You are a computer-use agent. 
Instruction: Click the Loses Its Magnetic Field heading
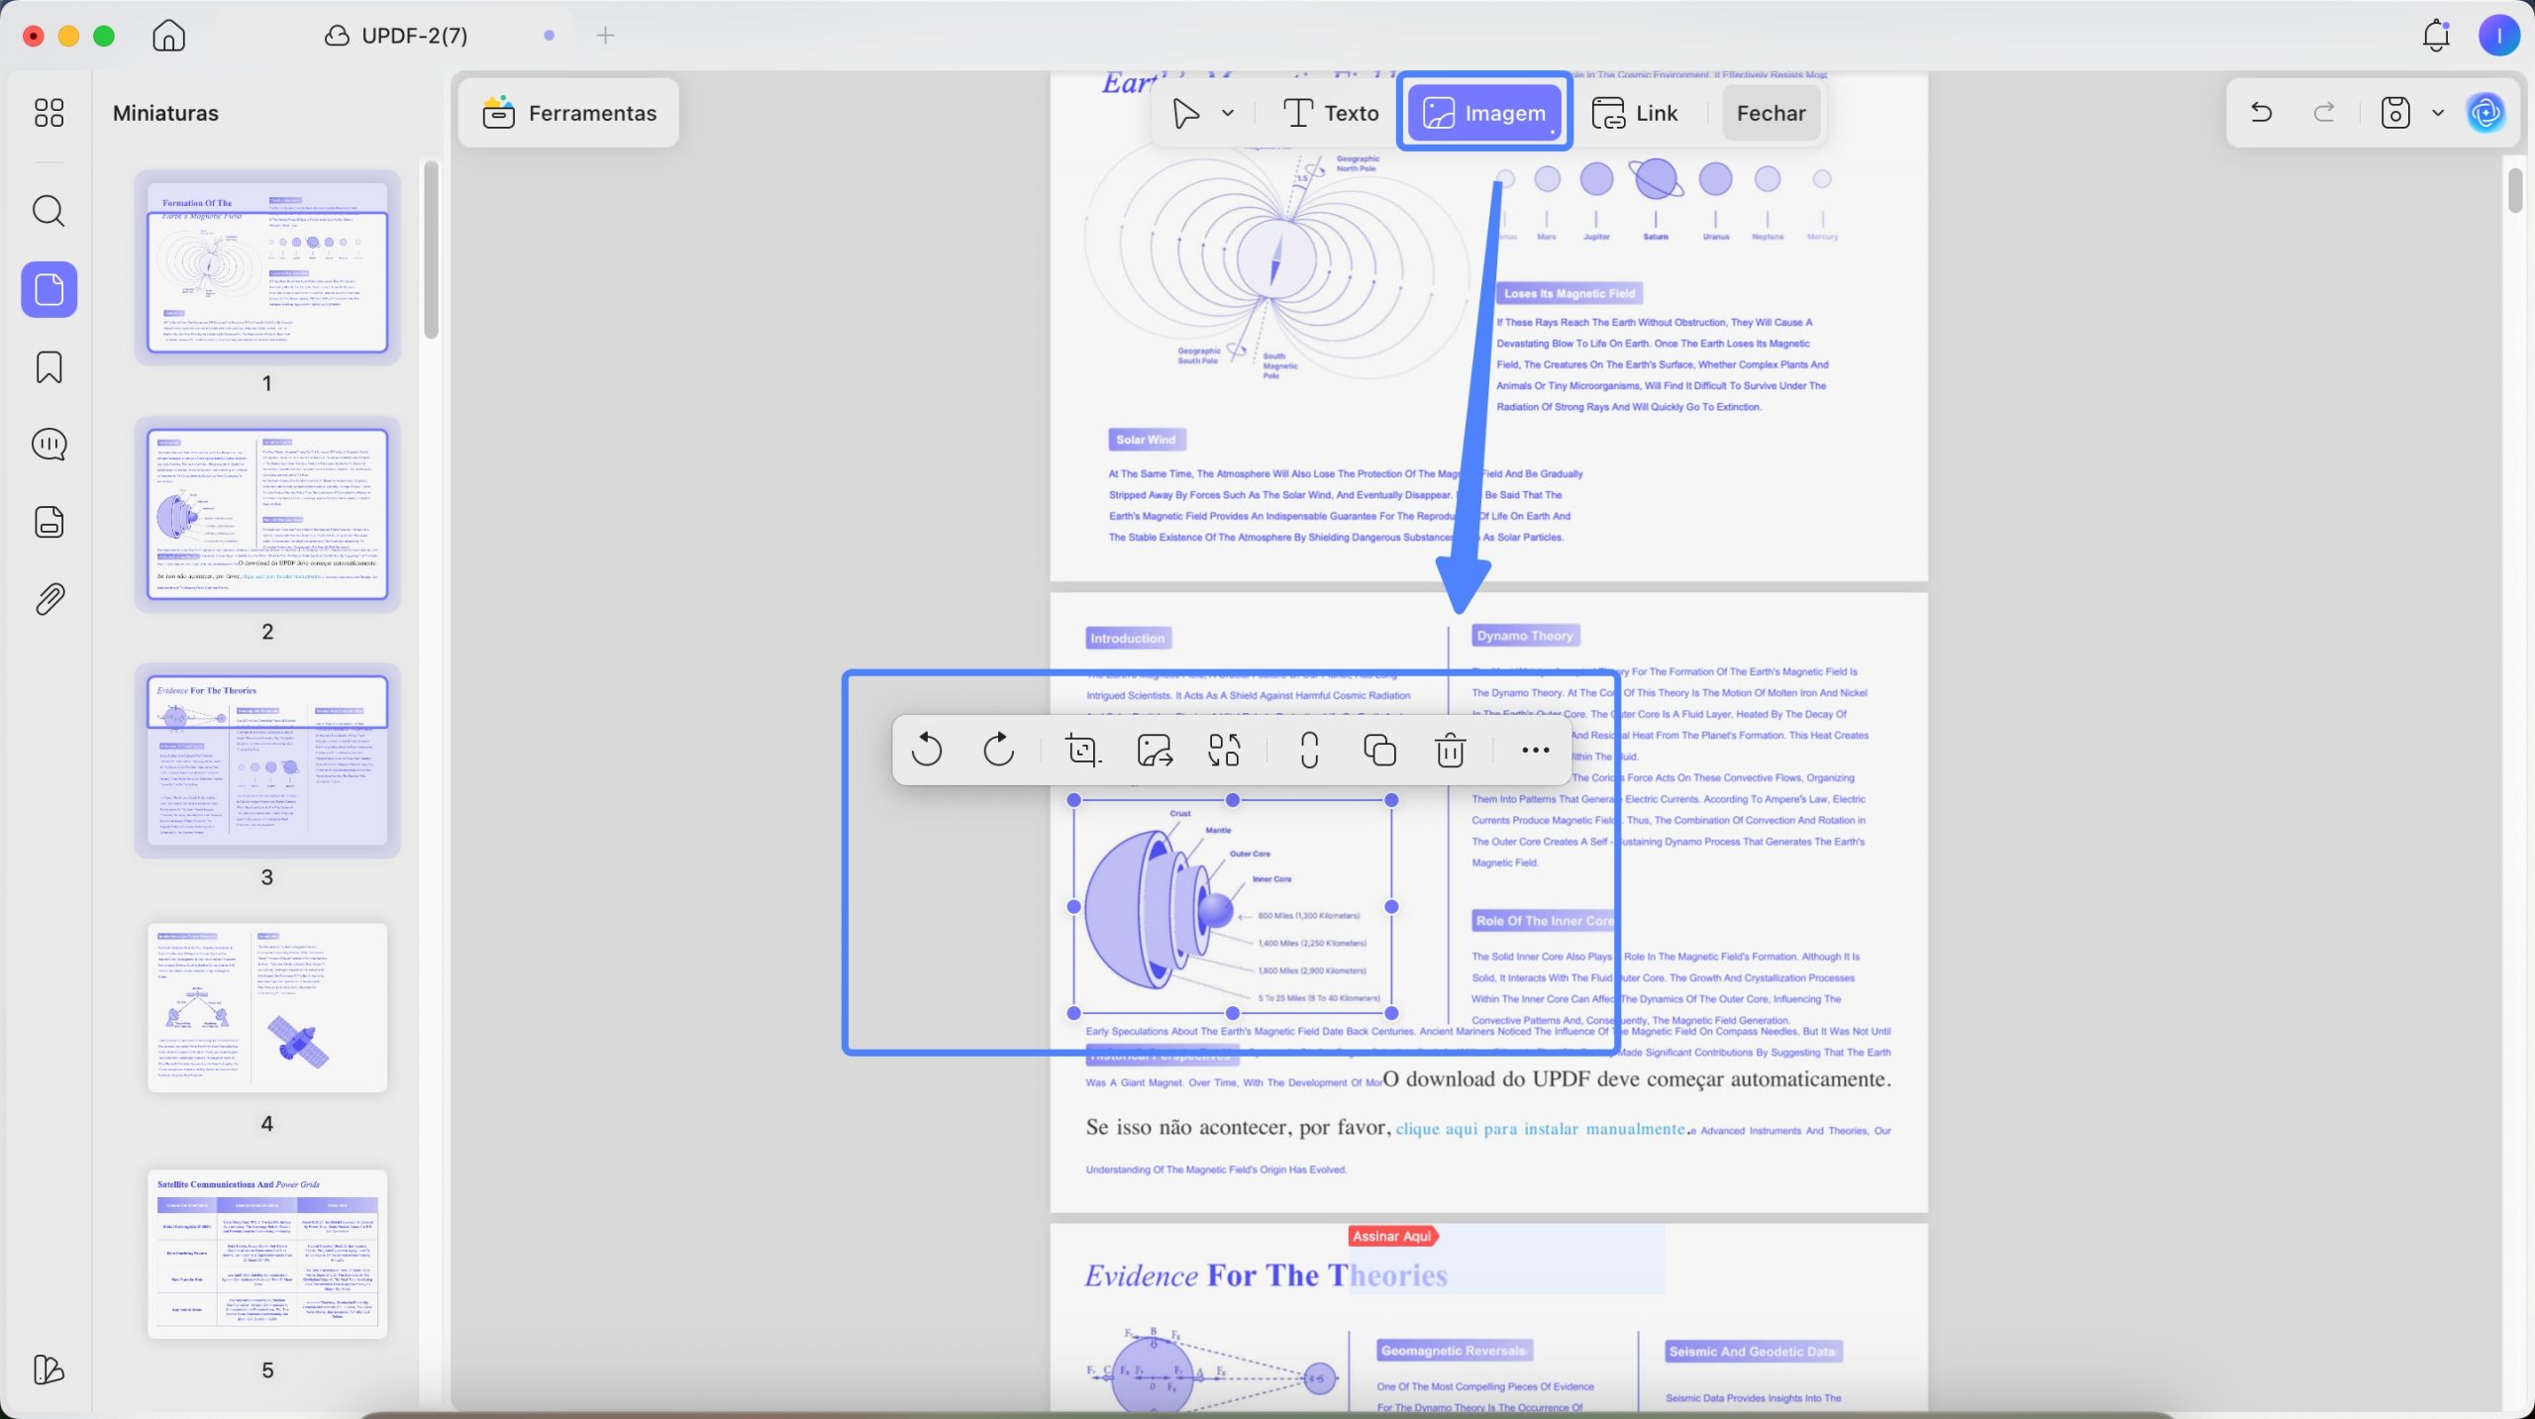1570,293
